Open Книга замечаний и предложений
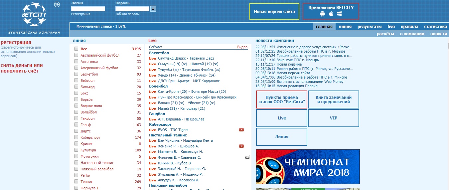Image resolution: width=449 pixels, height=190 pixels. (334, 99)
